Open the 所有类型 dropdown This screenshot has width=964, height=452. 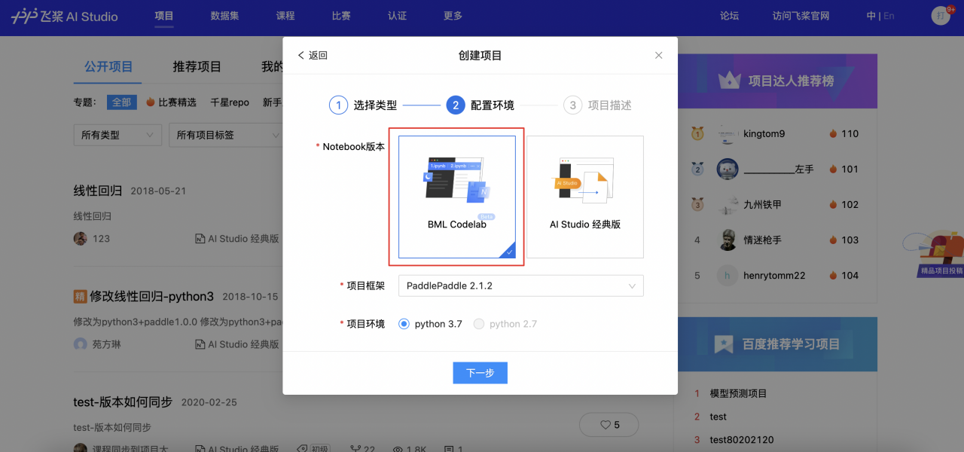click(117, 135)
